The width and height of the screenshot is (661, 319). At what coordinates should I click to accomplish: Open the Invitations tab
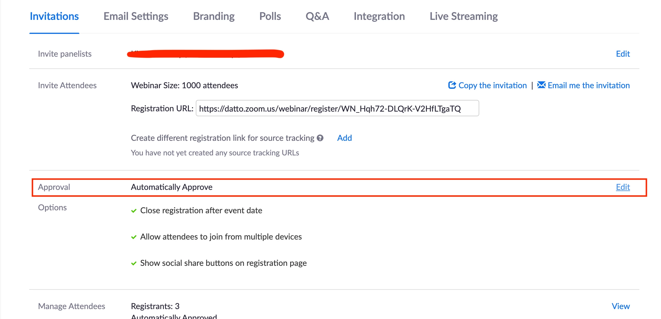point(54,16)
